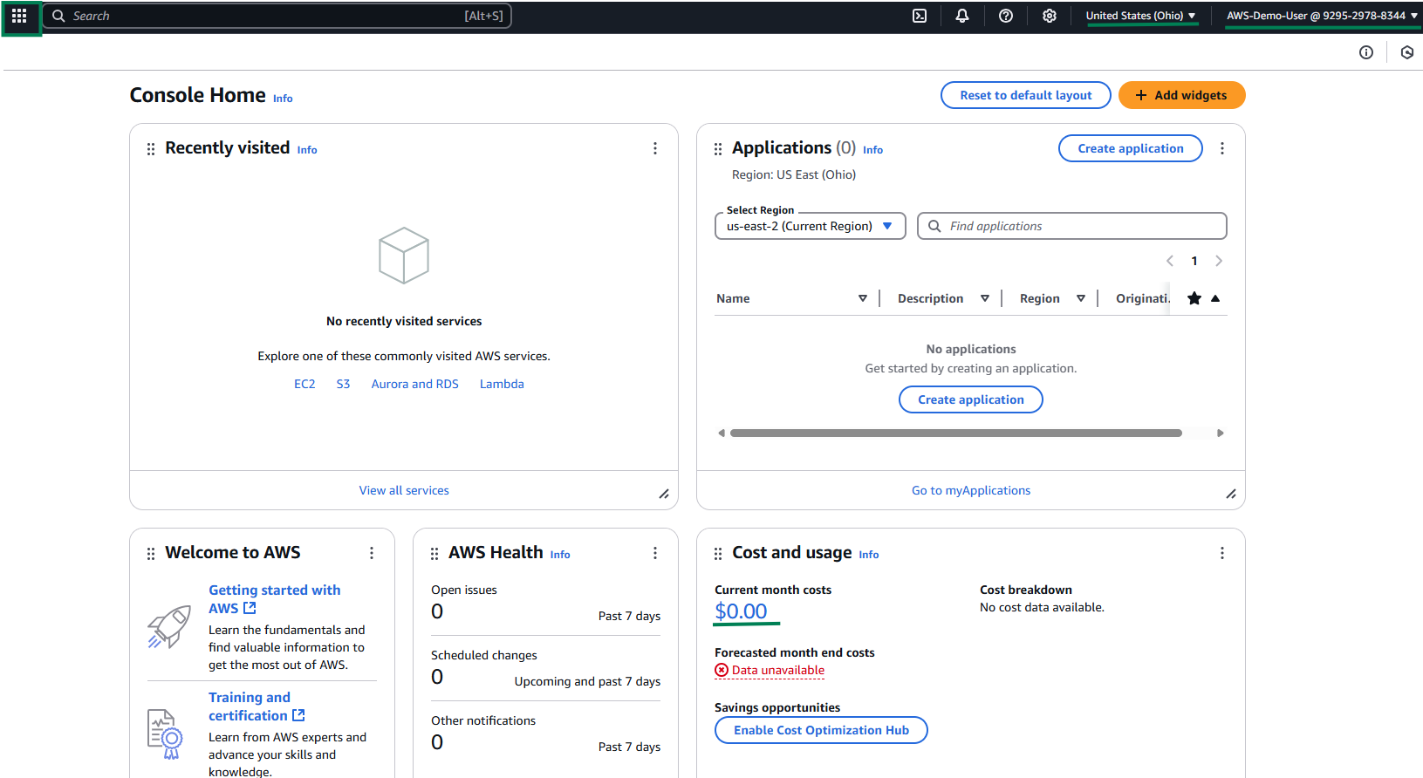Open the United States (Ohio) region dropdown

tap(1140, 16)
